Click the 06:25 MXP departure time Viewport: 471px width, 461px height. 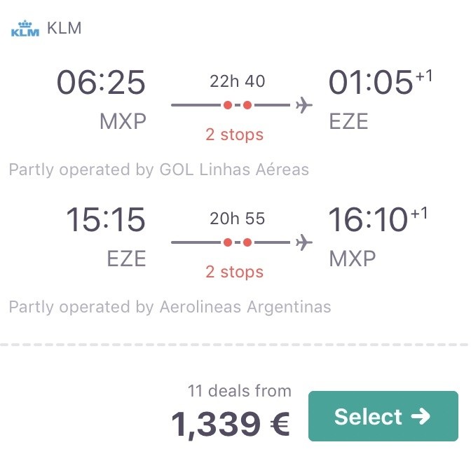(101, 82)
